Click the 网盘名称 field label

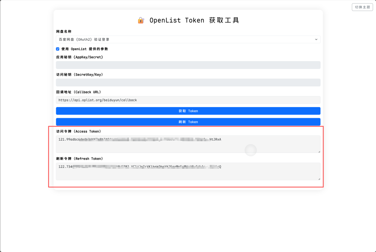coord(64,32)
